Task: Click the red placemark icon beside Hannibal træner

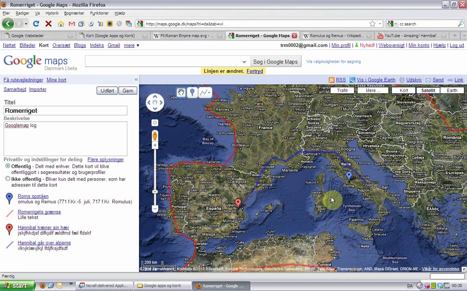Action: pos(10,229)
